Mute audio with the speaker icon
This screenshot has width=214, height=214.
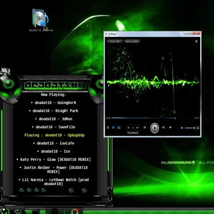182,128
